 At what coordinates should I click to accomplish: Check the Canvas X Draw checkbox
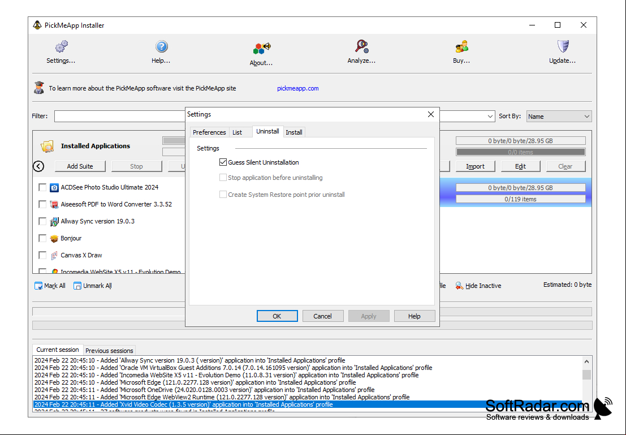[42, 255]
